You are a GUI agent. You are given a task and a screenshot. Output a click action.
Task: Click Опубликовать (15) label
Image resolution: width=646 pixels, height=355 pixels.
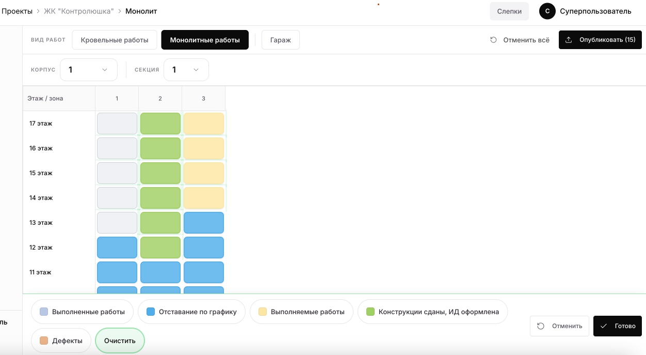point(607,40)
